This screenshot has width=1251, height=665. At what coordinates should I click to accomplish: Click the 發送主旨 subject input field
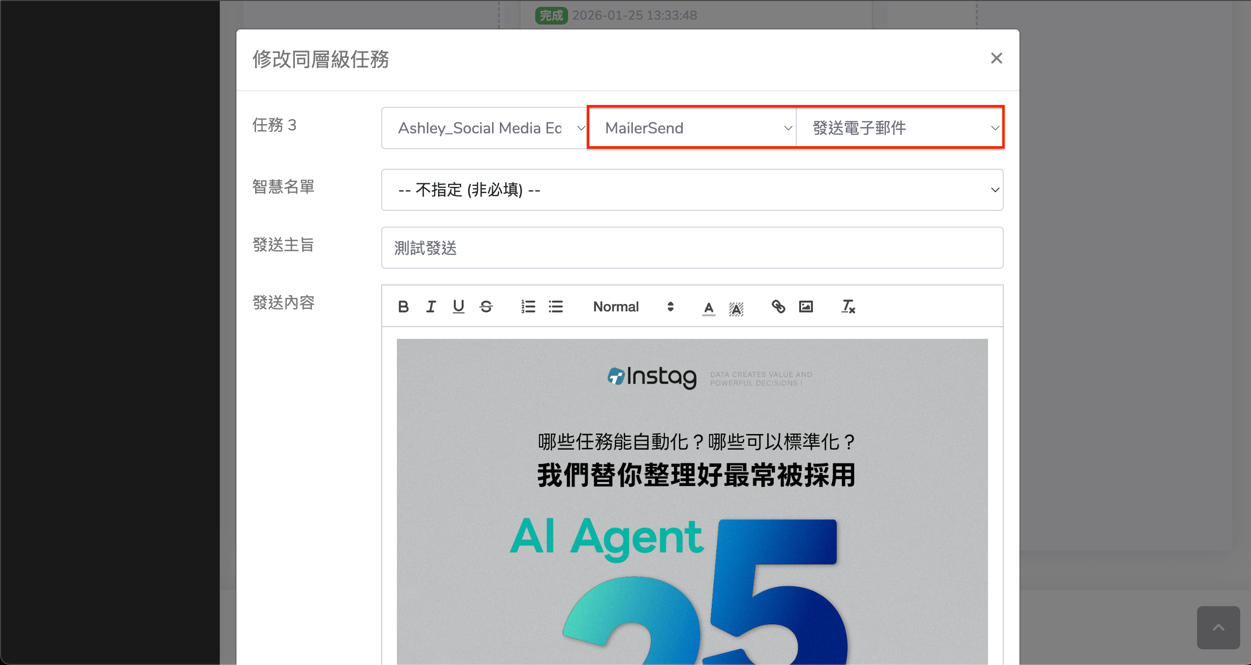pos(692,248)
